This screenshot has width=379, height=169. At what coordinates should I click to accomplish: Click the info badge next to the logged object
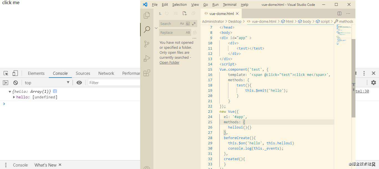(x=55, y=91)
